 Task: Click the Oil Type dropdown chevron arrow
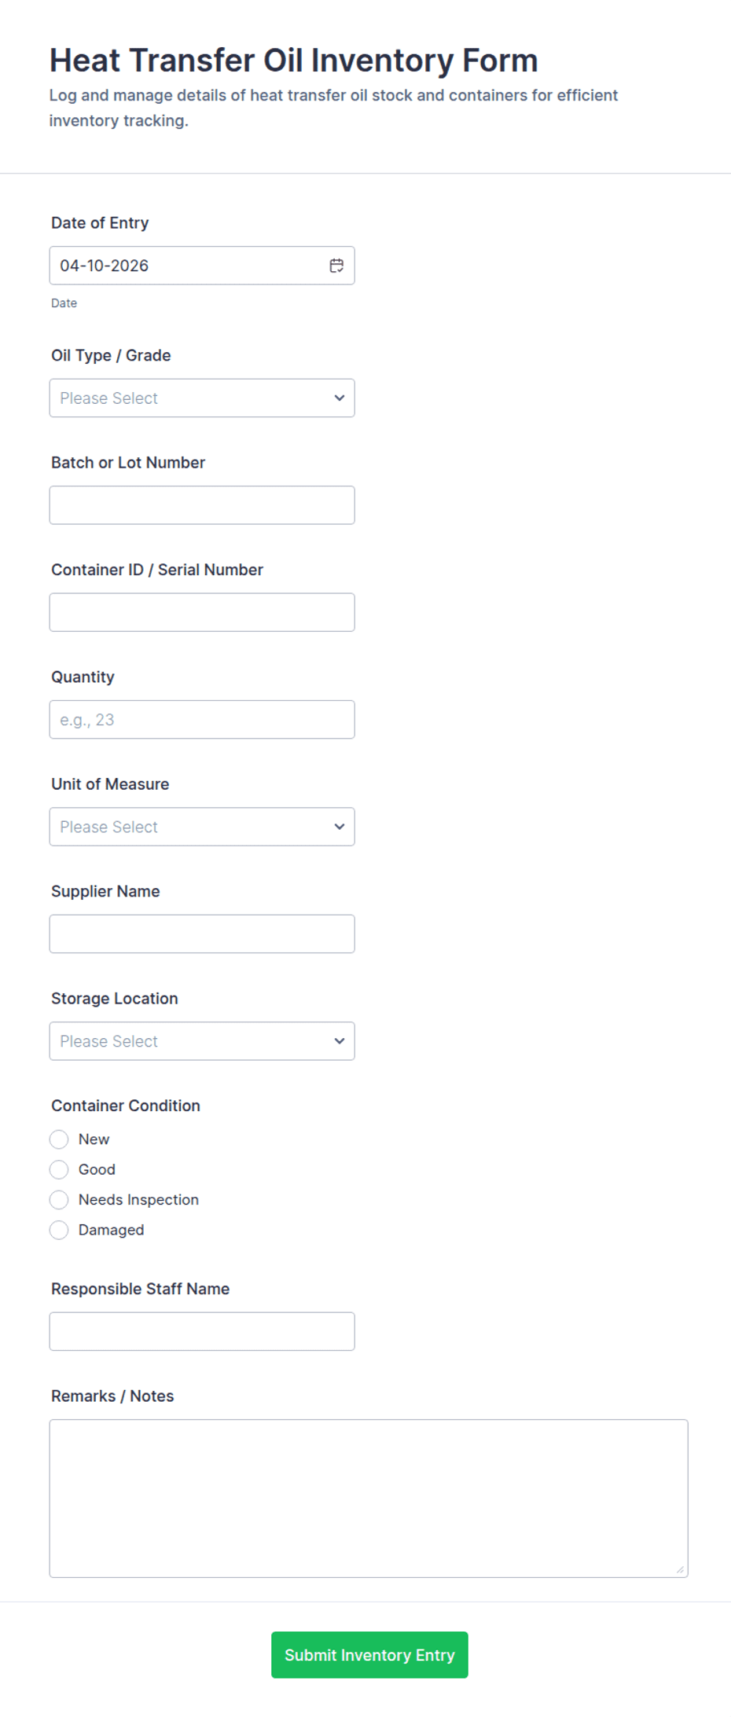(340, 398)
